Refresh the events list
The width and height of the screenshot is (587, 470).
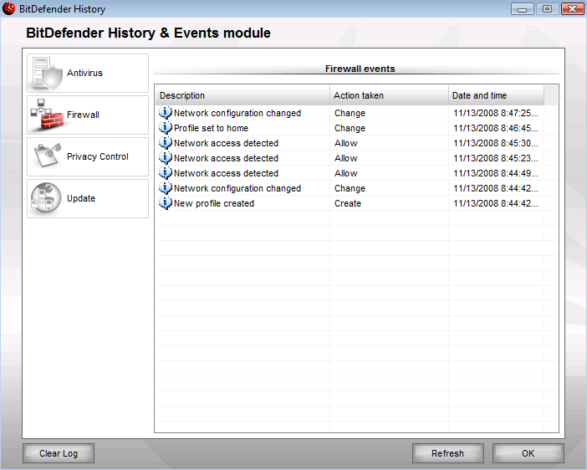click(447, 453)
